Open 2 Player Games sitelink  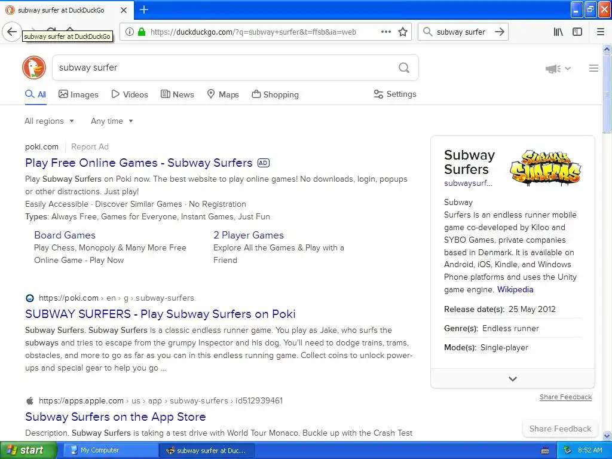click(249, 235)
